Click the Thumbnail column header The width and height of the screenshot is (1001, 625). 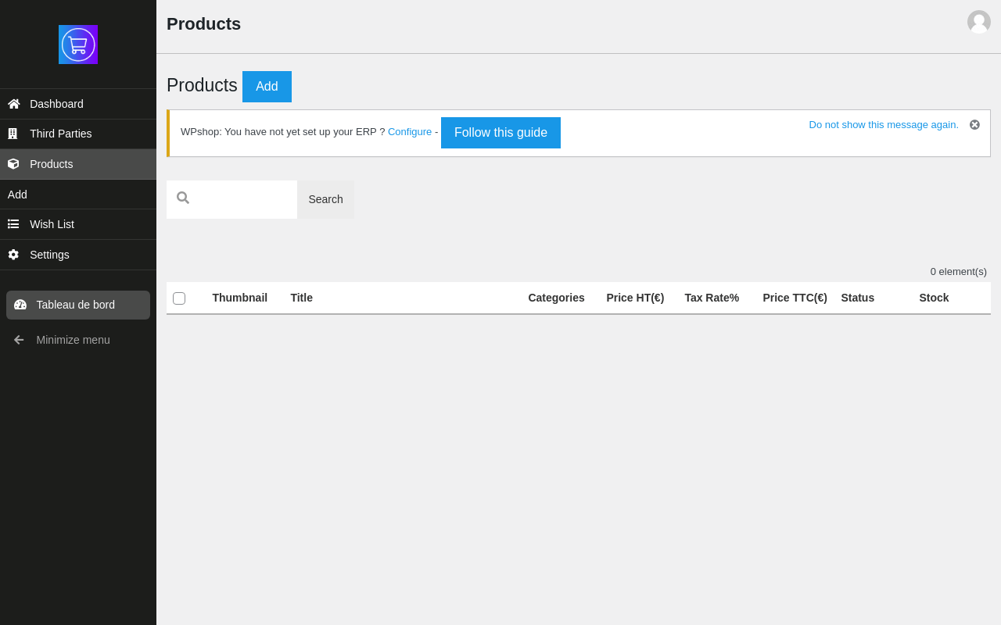click(x=240, y=298)
